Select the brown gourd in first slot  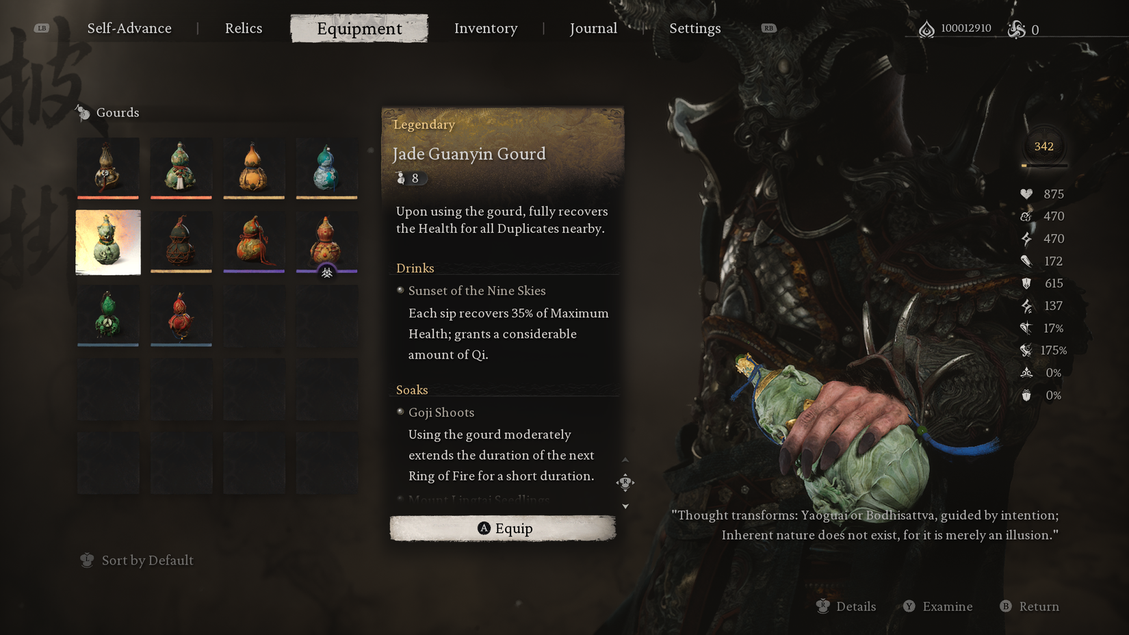click(108, 168)
